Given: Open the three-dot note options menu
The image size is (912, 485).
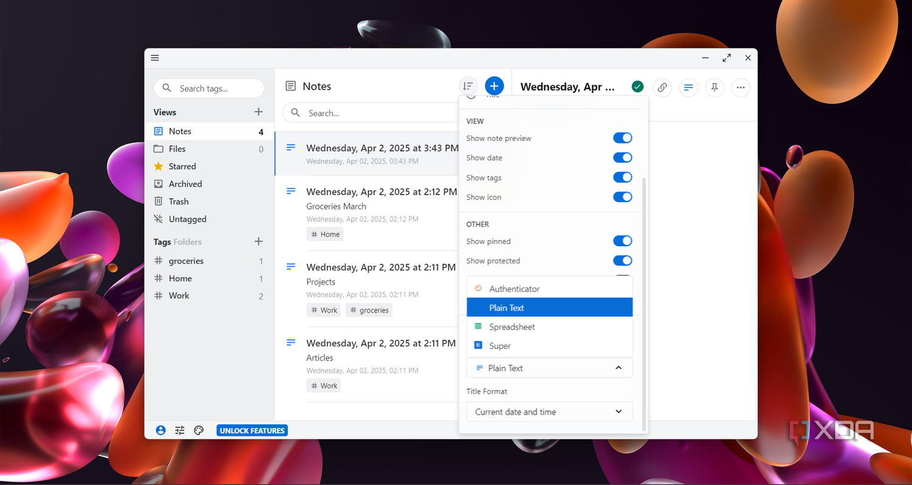Looking at the screenshot, I should coord(741,87).
